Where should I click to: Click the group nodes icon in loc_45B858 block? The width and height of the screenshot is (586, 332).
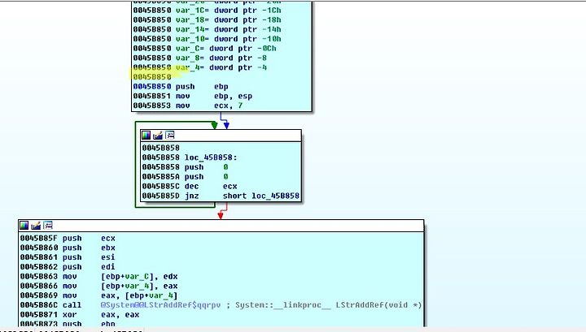[170, 136]
